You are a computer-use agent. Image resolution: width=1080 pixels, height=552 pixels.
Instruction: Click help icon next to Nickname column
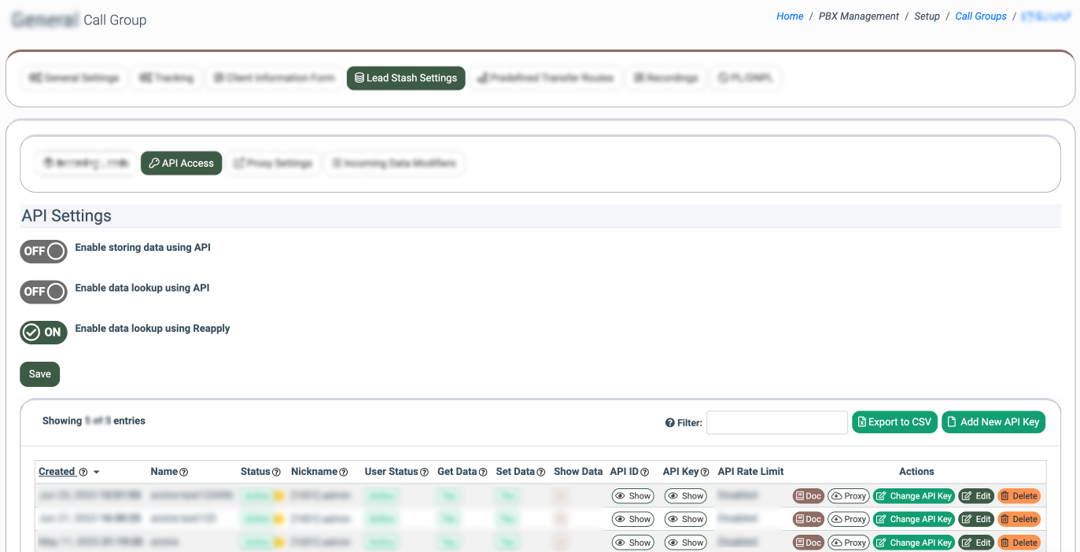344,473
